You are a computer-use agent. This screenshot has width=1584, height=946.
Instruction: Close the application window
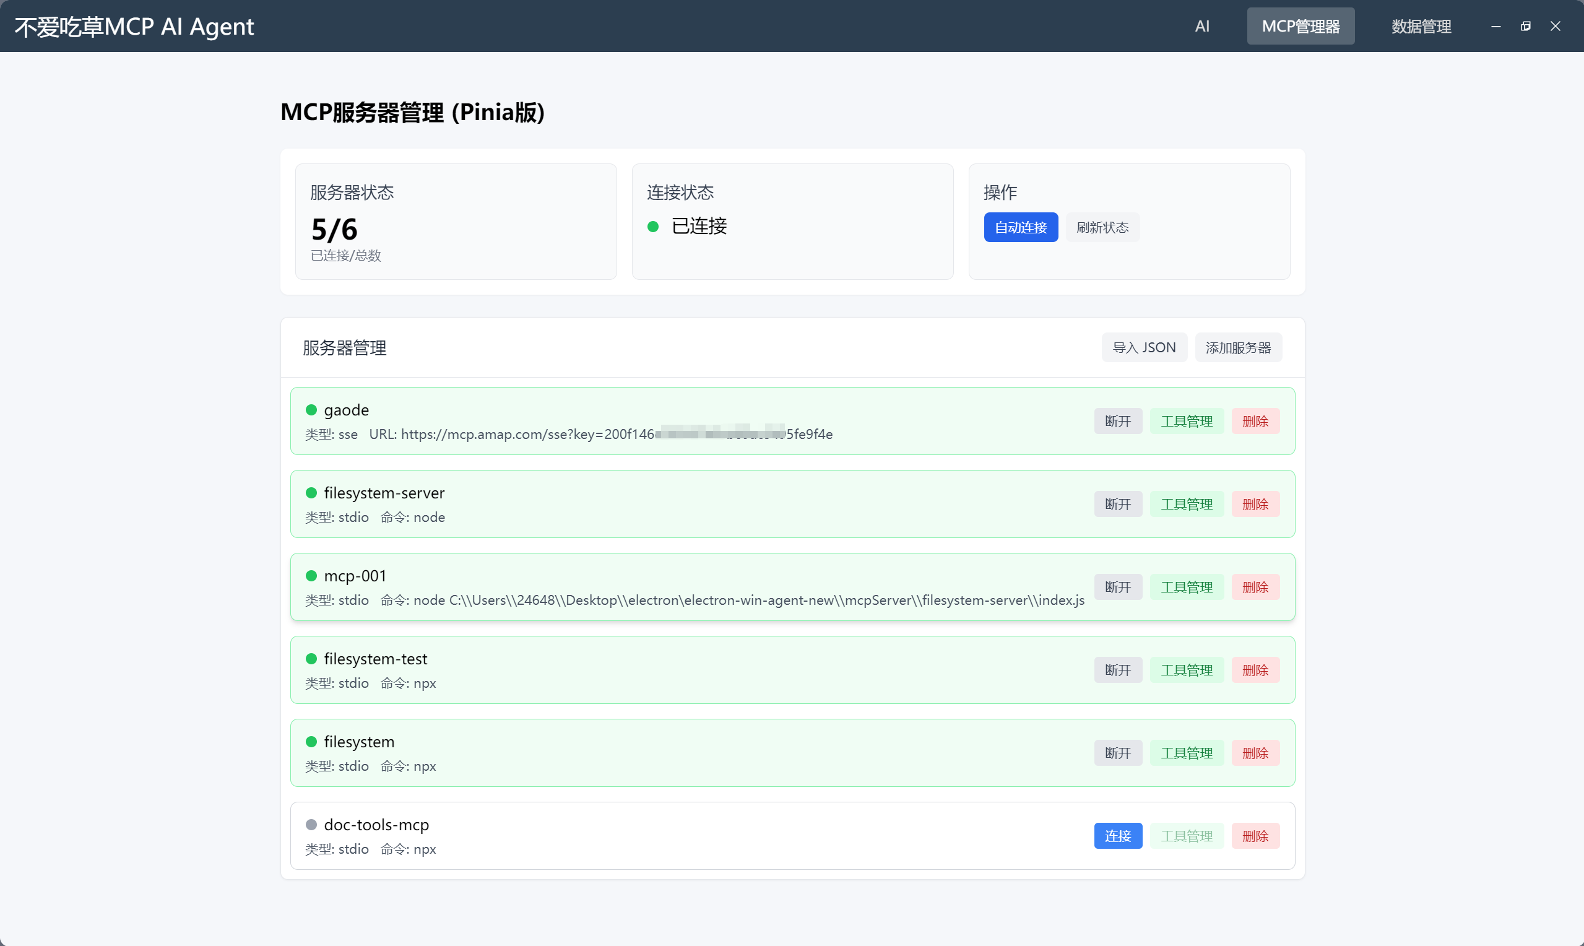tap(1556, 26)
